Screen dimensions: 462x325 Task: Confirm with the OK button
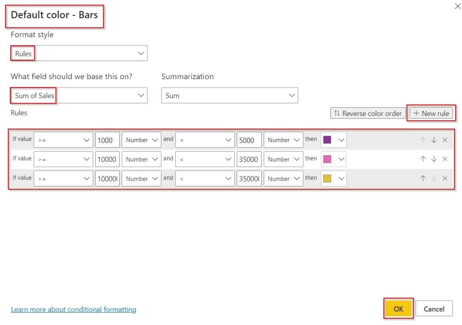[399, 308]
